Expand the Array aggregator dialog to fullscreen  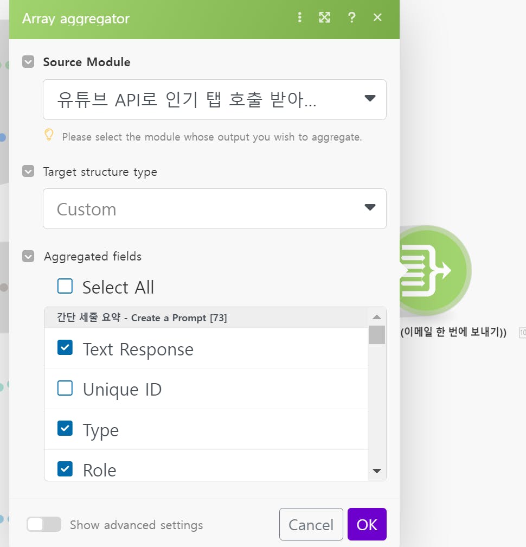coord(324,17)
